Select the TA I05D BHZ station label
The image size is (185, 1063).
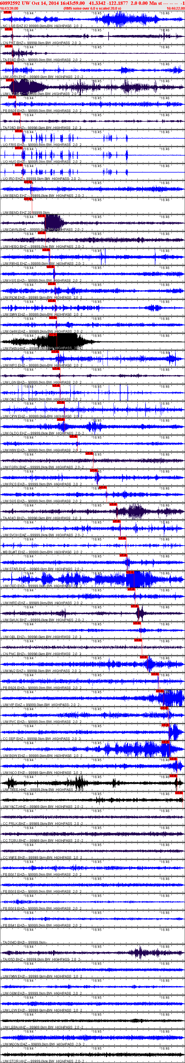pyautogui.click(x=42, y=959)
